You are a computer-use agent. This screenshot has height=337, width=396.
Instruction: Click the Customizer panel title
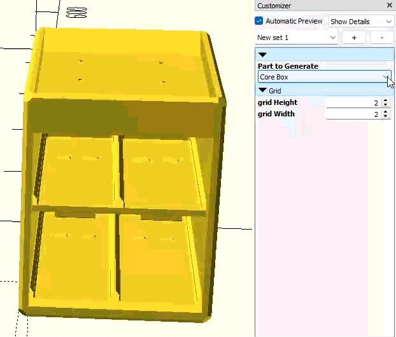point(274,6)
